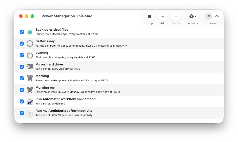Toggle the Morning run checkbox
The height and width of the screenshot is (142, 238).
click(x=22, y=90)
